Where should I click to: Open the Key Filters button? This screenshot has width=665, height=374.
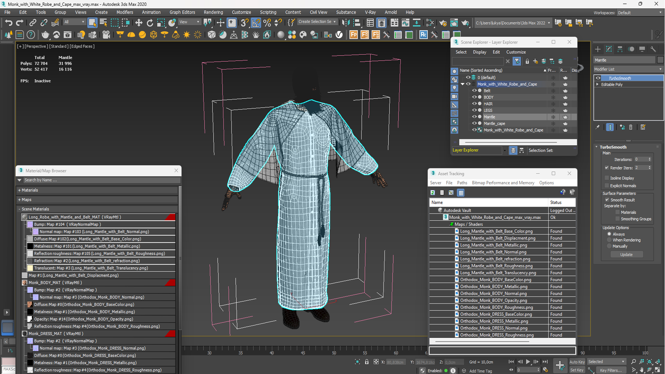click(611, 370)
